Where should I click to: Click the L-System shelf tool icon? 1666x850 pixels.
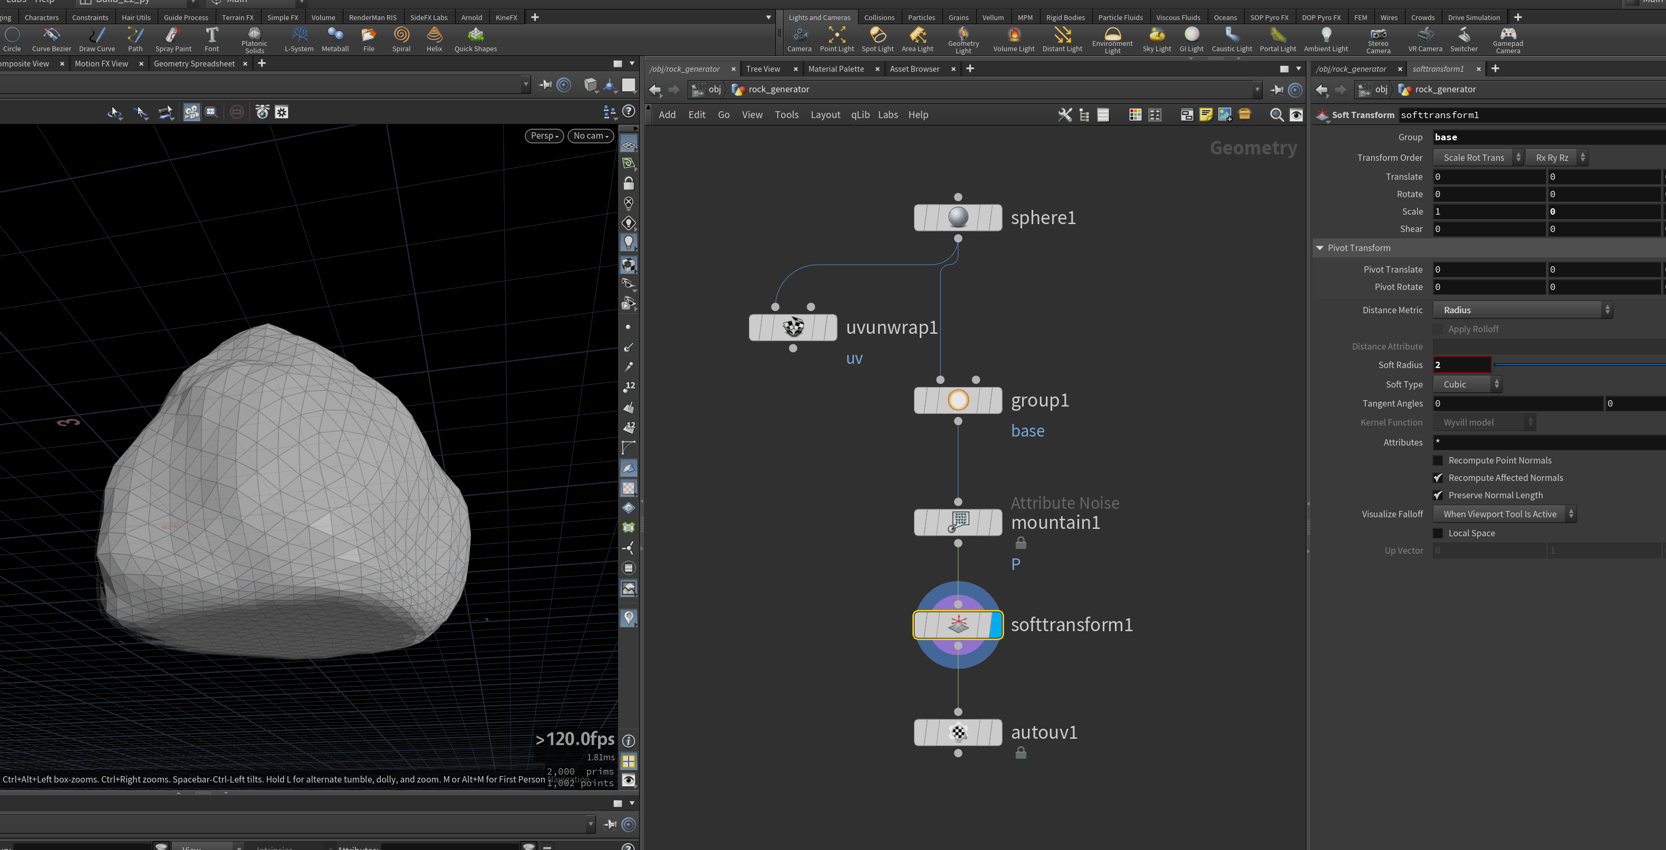point(300,34)
